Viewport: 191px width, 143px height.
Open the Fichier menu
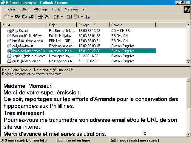(x=10, y=9)
